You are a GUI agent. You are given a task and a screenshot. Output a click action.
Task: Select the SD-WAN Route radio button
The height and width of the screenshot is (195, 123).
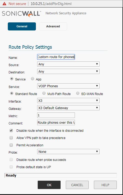click(78, 93)
